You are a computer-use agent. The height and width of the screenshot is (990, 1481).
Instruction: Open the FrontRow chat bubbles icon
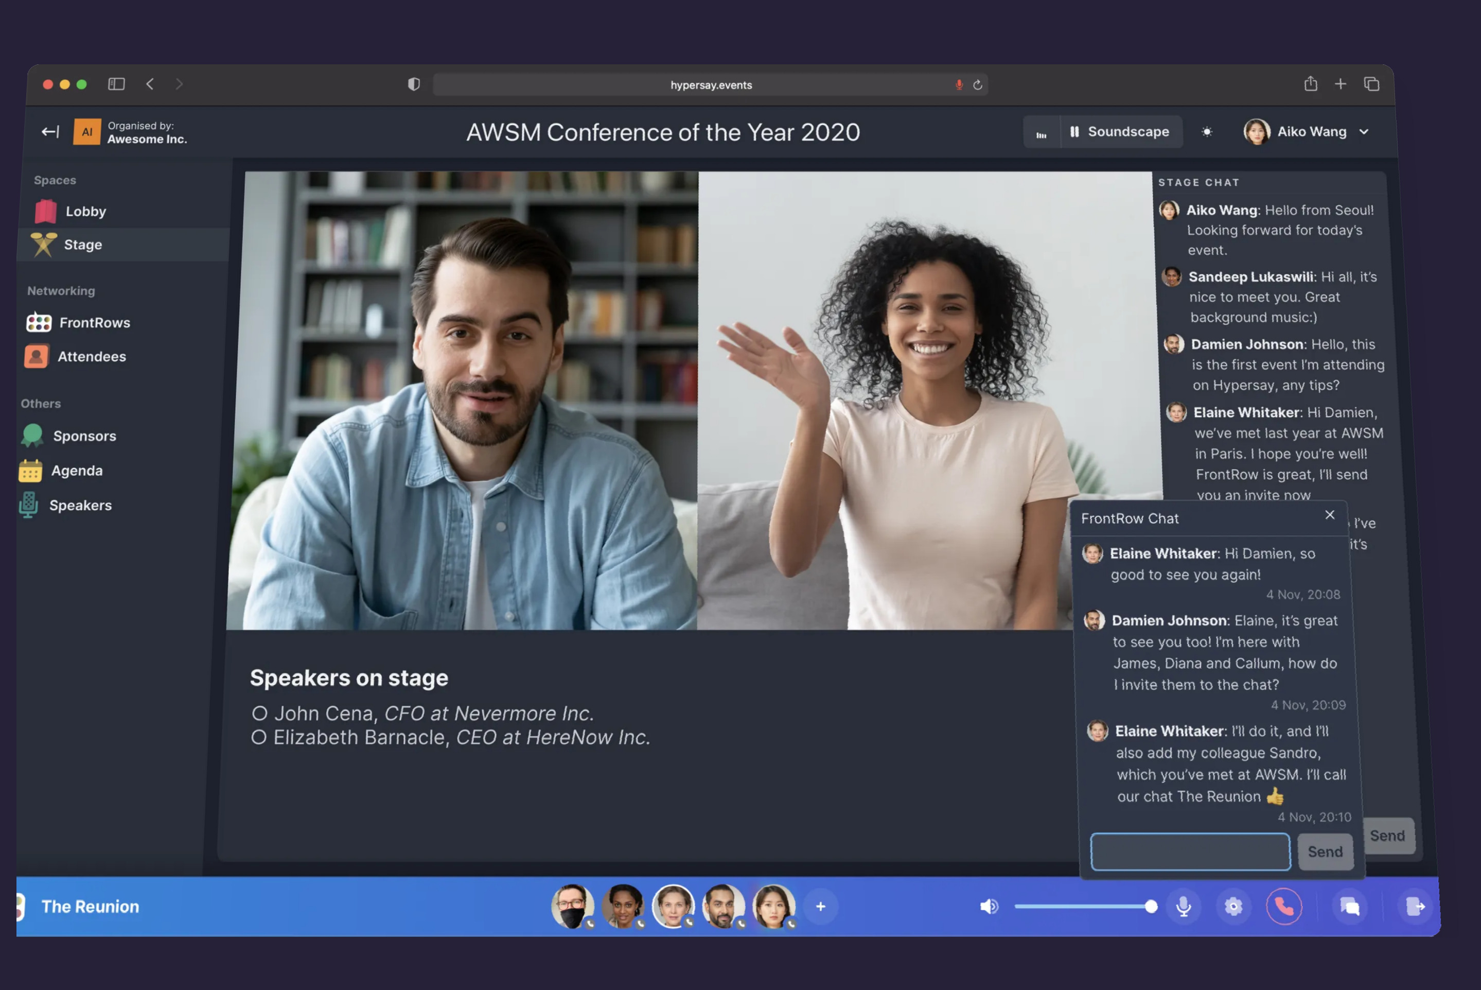tap(1350, 907)
